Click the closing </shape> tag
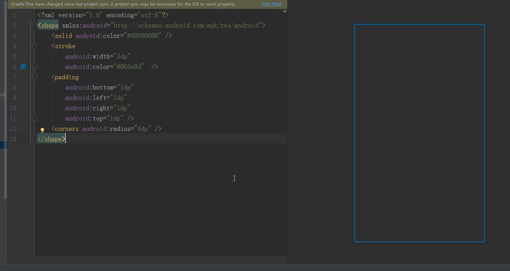This screenshot has width=510, height=271. coord(51,139)
